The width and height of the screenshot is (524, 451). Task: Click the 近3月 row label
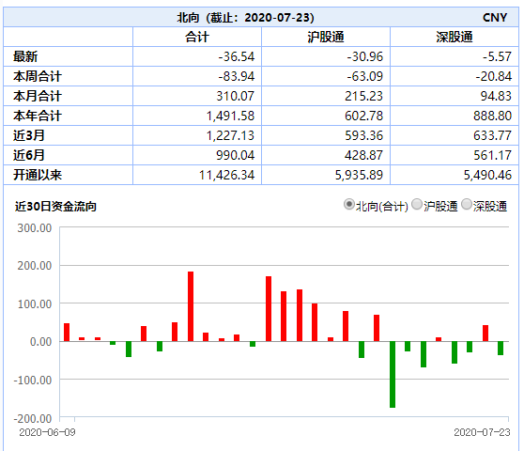pyautogui.click(x=29, y=135)
